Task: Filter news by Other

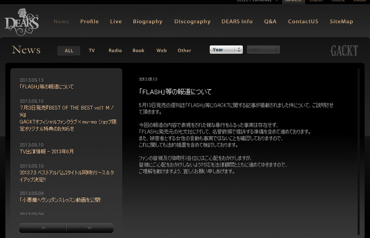Action: [x=184, y=51]
